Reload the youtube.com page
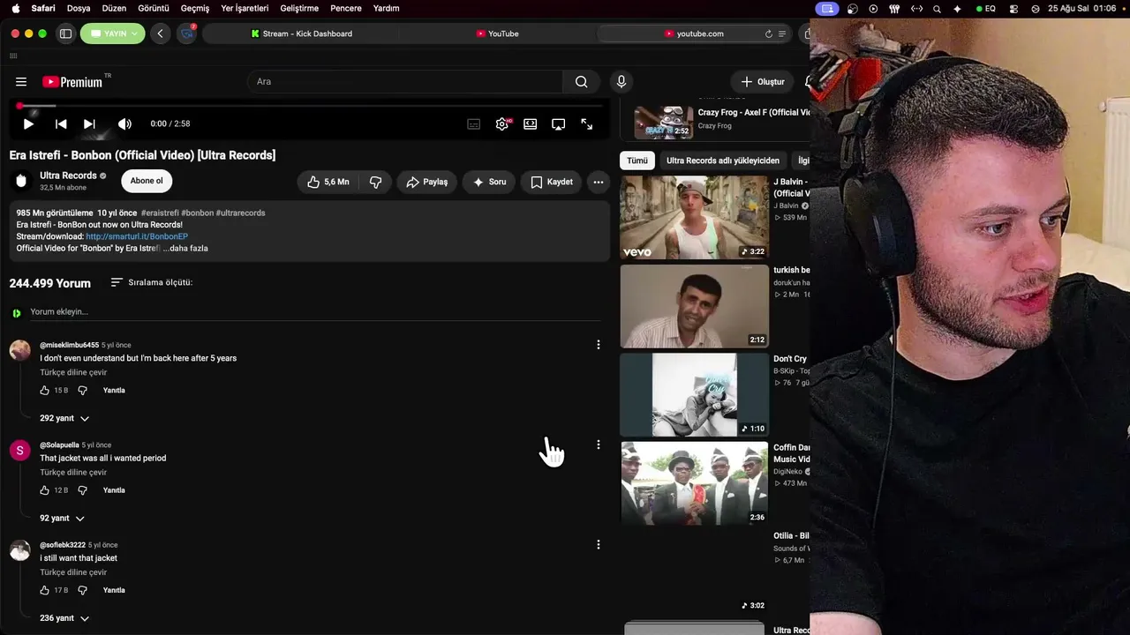Screen dimensions: 1130x635 click(769, 34)
